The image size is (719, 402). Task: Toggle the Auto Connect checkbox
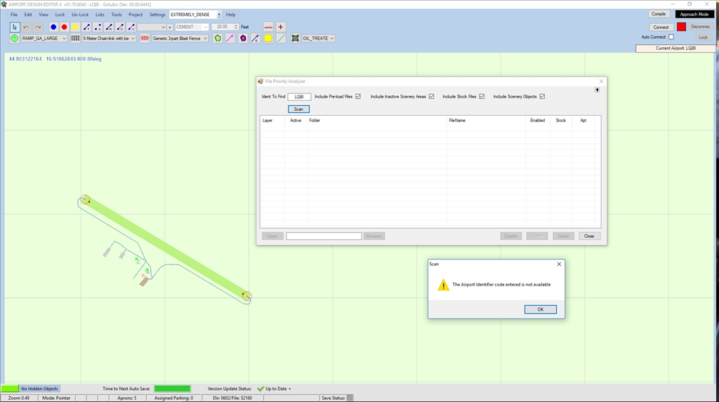[671, 37]
